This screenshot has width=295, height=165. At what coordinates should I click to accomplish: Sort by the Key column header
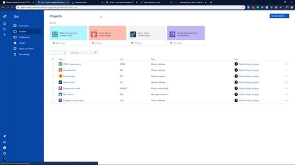click(122, 59)
